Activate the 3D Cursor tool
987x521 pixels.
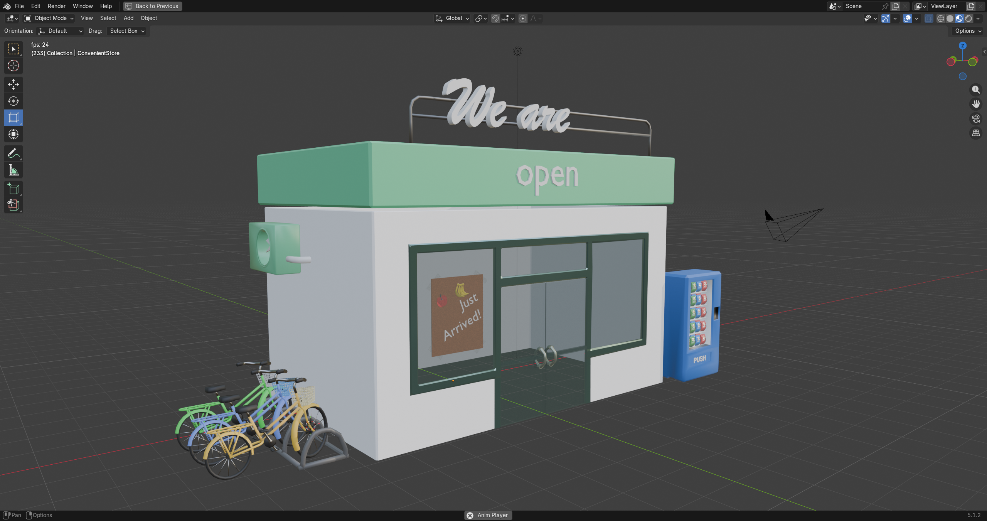pos(13,66)
